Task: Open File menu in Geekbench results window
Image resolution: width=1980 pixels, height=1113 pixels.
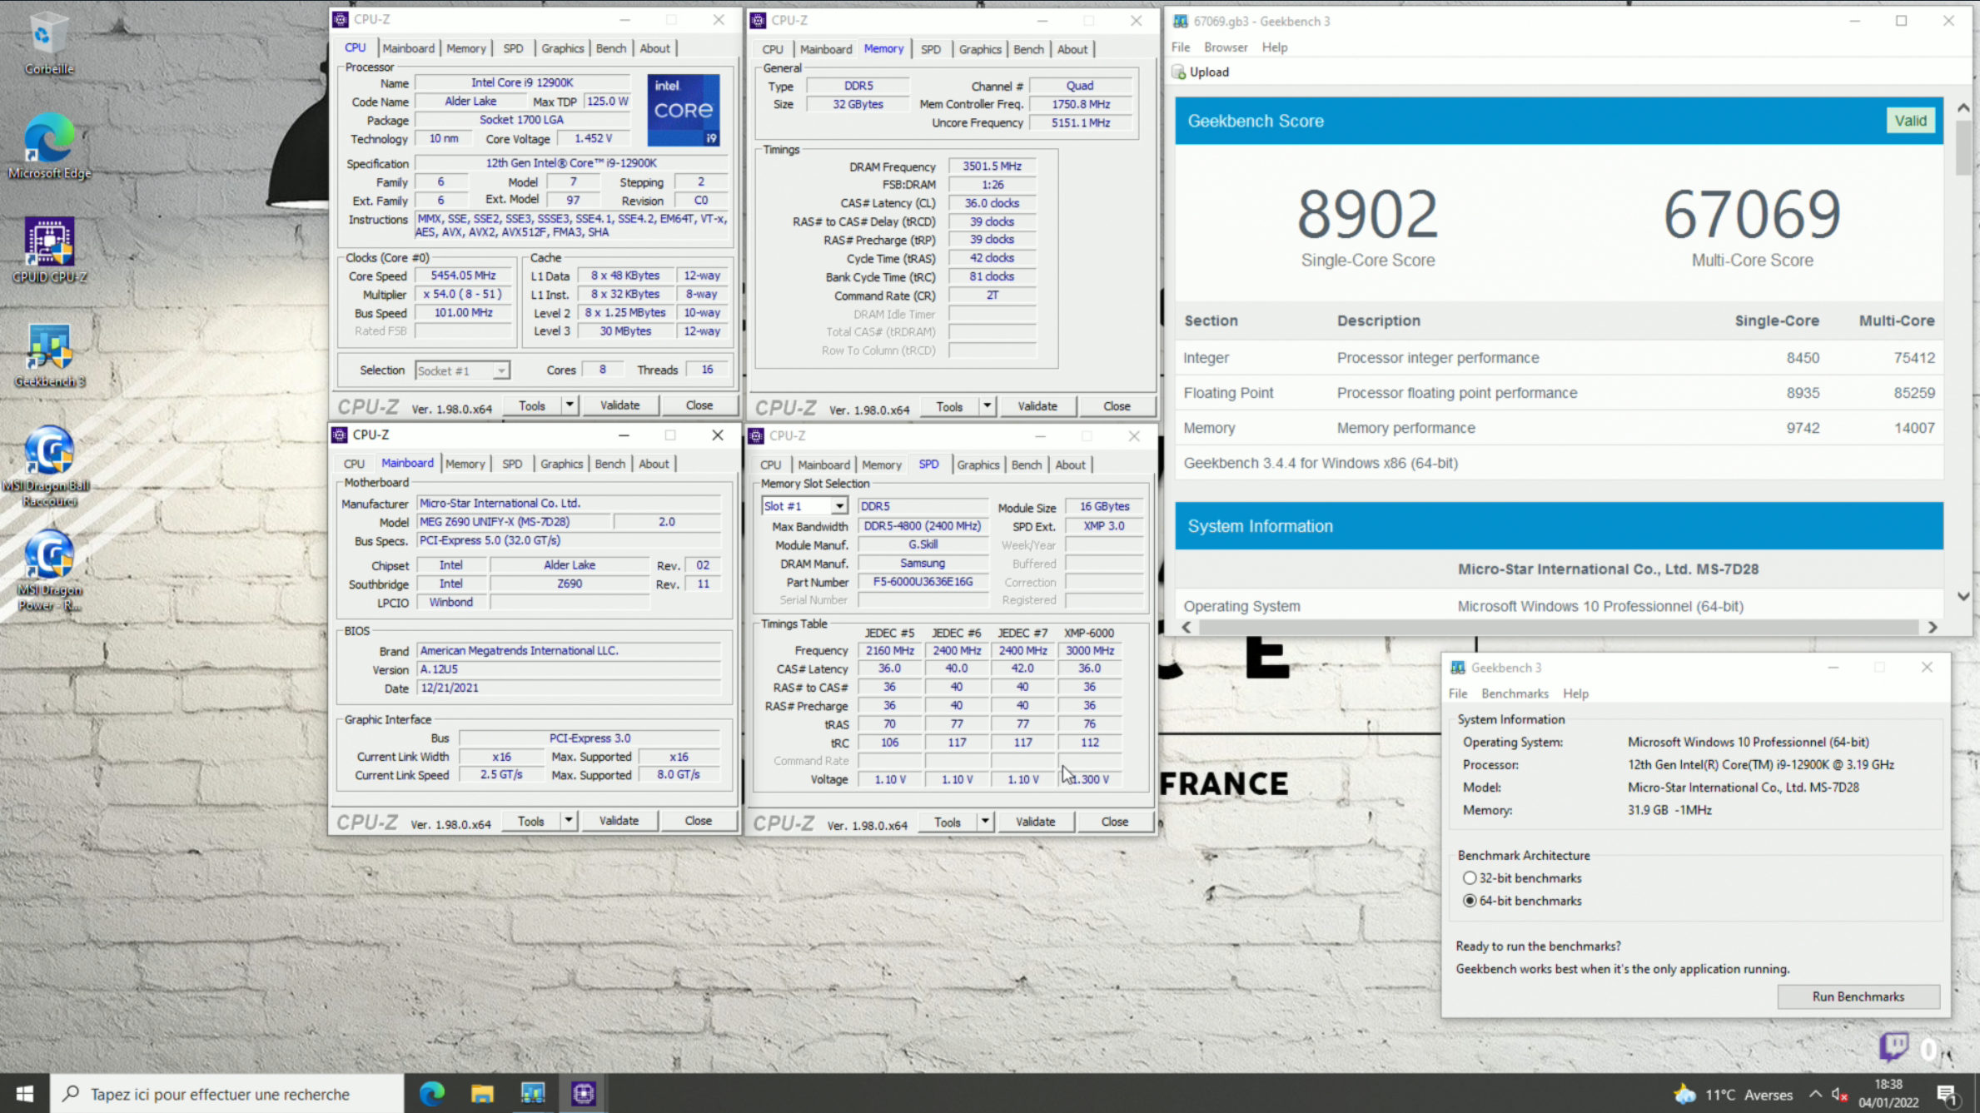Action: point(1181,47)
